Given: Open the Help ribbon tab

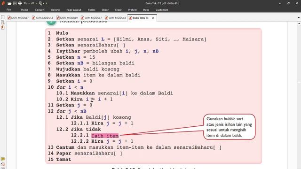Looking at the screenshot, I should (x=146, y=10).
